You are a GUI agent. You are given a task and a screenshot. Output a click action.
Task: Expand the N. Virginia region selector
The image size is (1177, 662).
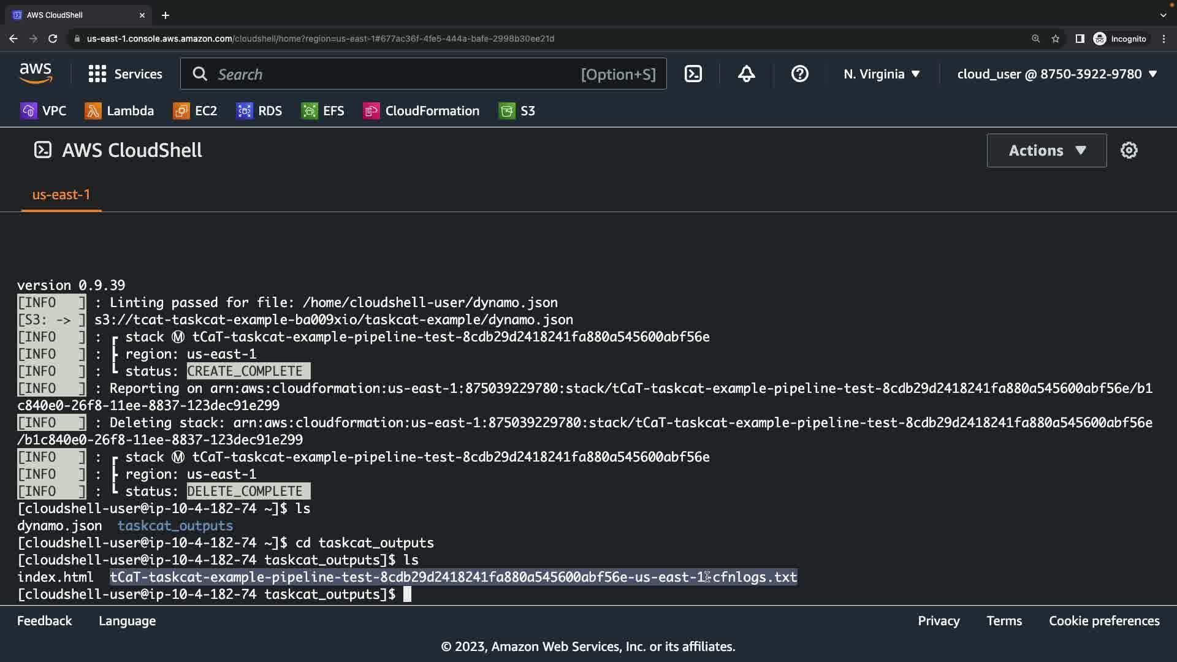(881, 74)
